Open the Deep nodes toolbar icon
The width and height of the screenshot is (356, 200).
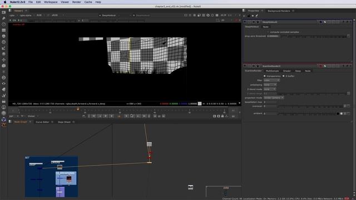(x=4, y=78)
